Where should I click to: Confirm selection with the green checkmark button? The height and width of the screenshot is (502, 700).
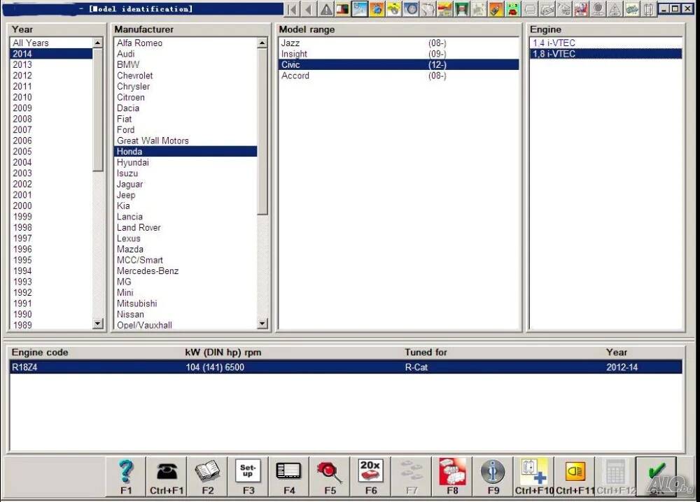coord(657,476)
